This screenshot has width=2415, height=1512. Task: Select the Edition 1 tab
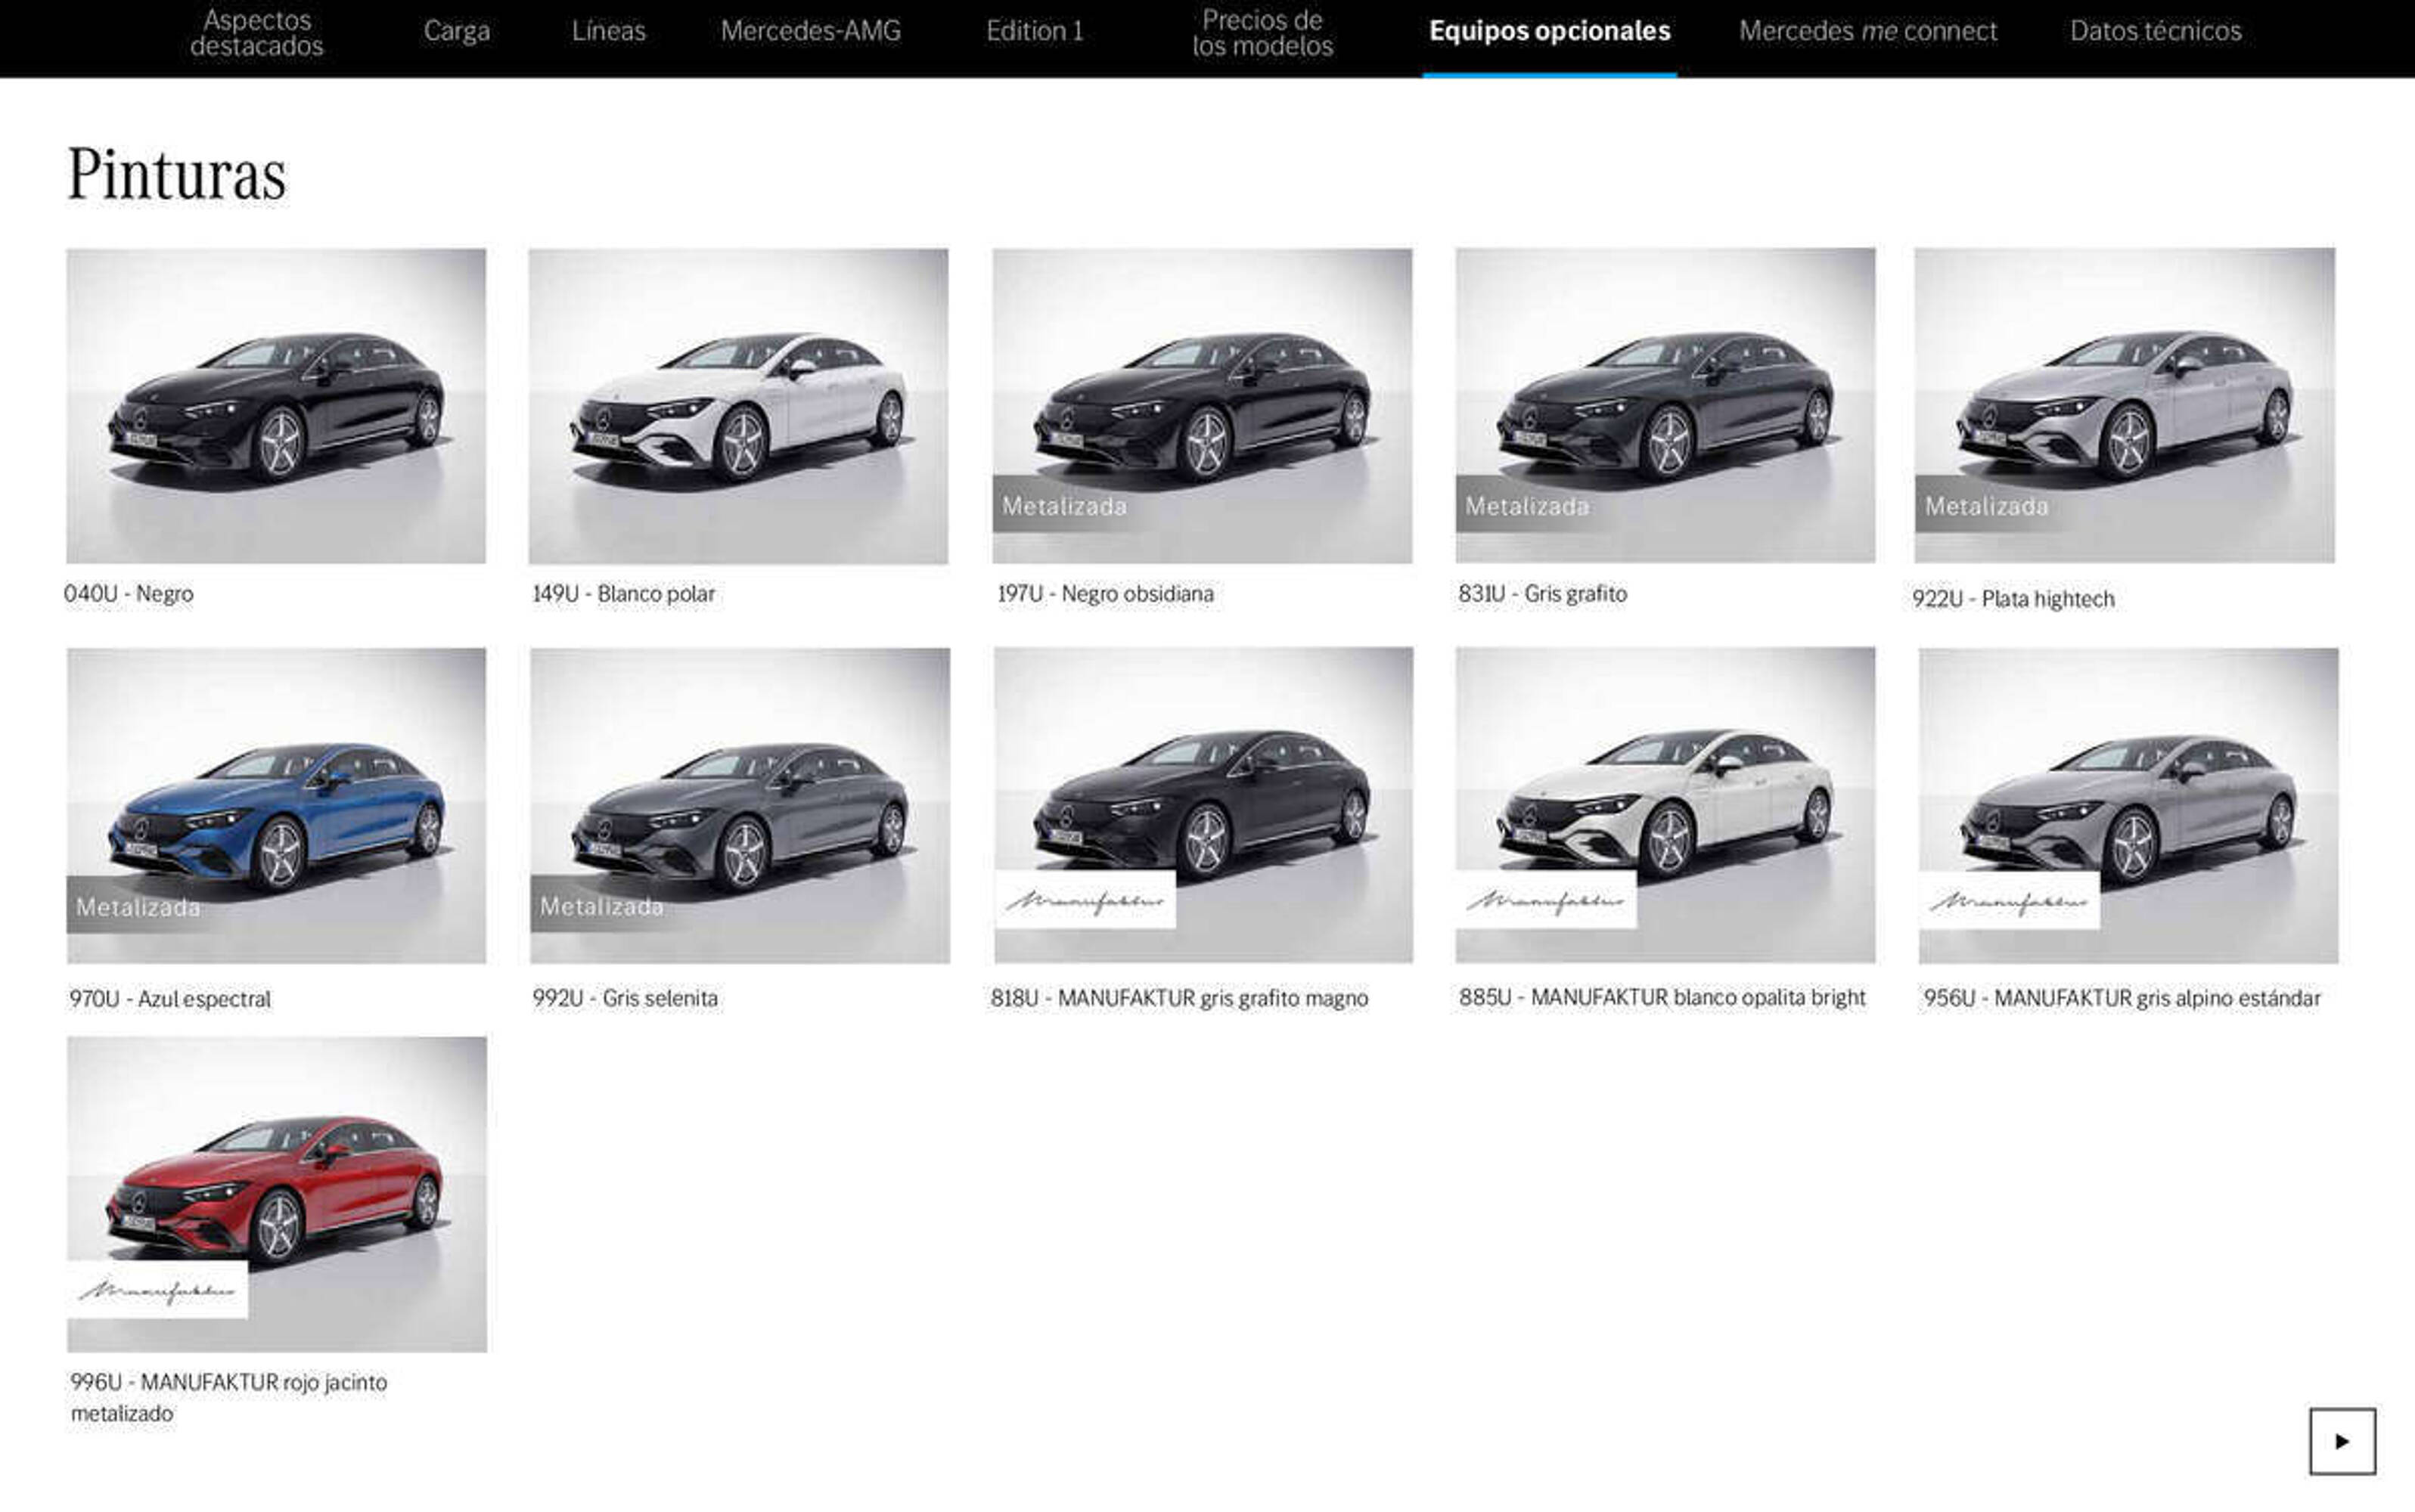pyautogui.click(x=1035, y=32)
